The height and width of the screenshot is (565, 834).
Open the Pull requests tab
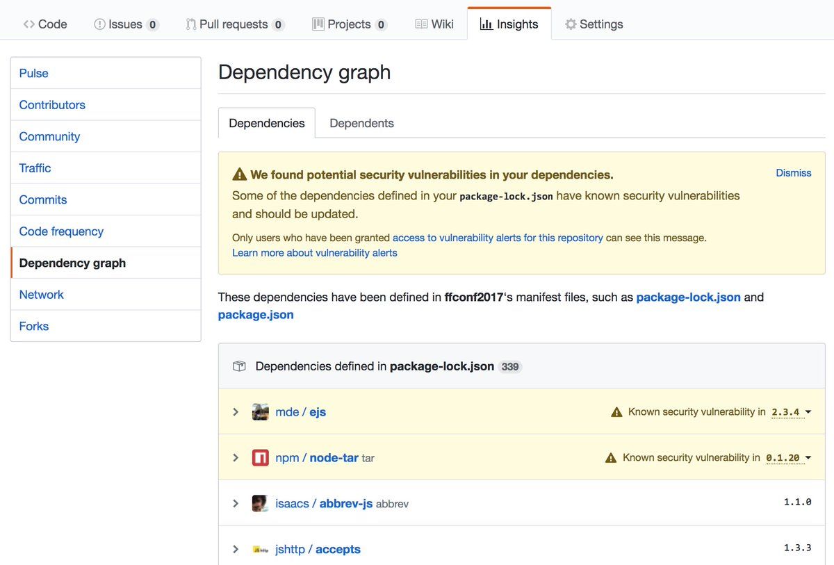235,24
